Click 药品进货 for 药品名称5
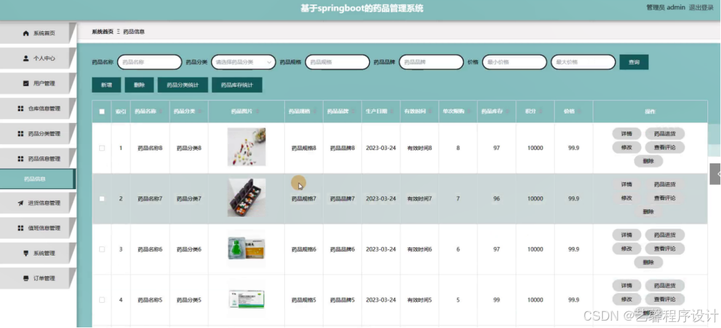This screenshot has width=721, height=328. (x=665, y=285)
